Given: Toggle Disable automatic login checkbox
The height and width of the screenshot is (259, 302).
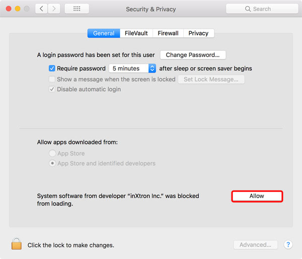Looking at the screenshot, I should click(x=52, y=90).
